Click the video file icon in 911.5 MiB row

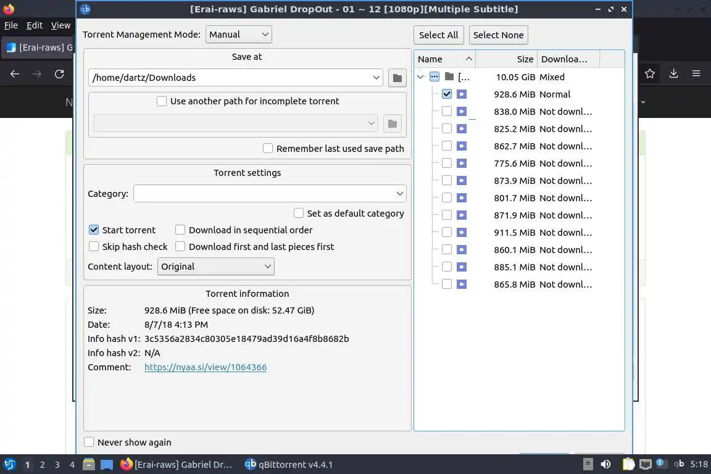[x=462, y=232]
